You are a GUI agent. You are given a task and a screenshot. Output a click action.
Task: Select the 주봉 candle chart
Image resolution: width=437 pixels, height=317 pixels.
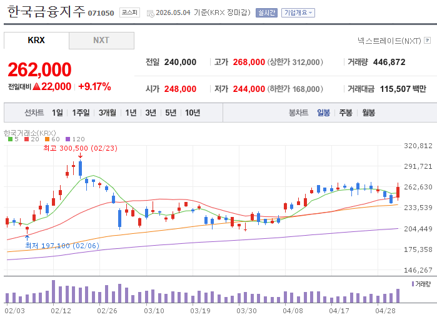click(x=346, y=113)
